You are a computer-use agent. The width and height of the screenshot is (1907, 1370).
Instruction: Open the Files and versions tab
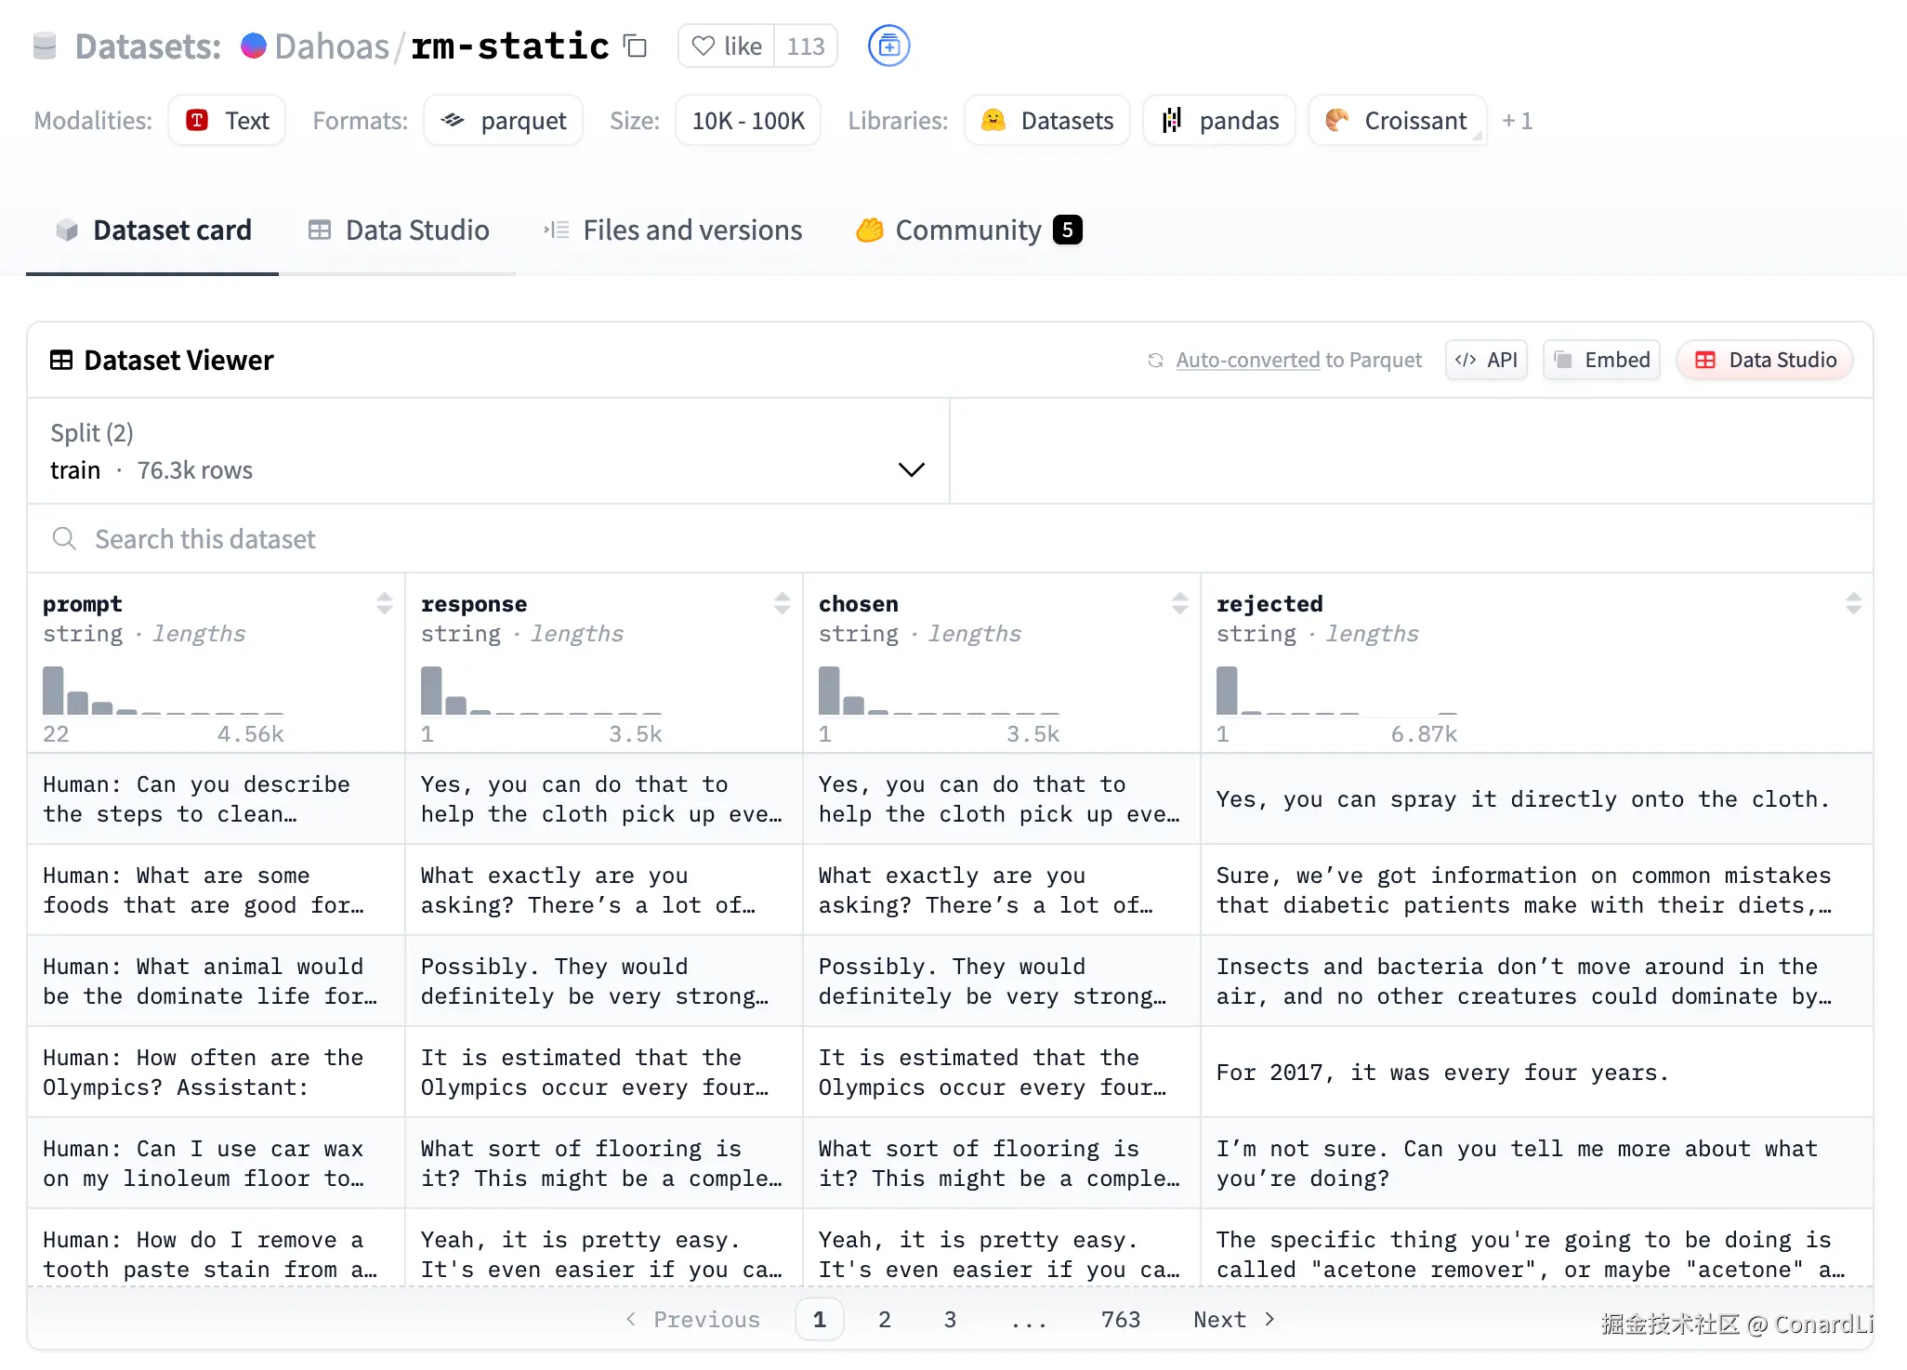pyautogui.click(x=692, y=231)
